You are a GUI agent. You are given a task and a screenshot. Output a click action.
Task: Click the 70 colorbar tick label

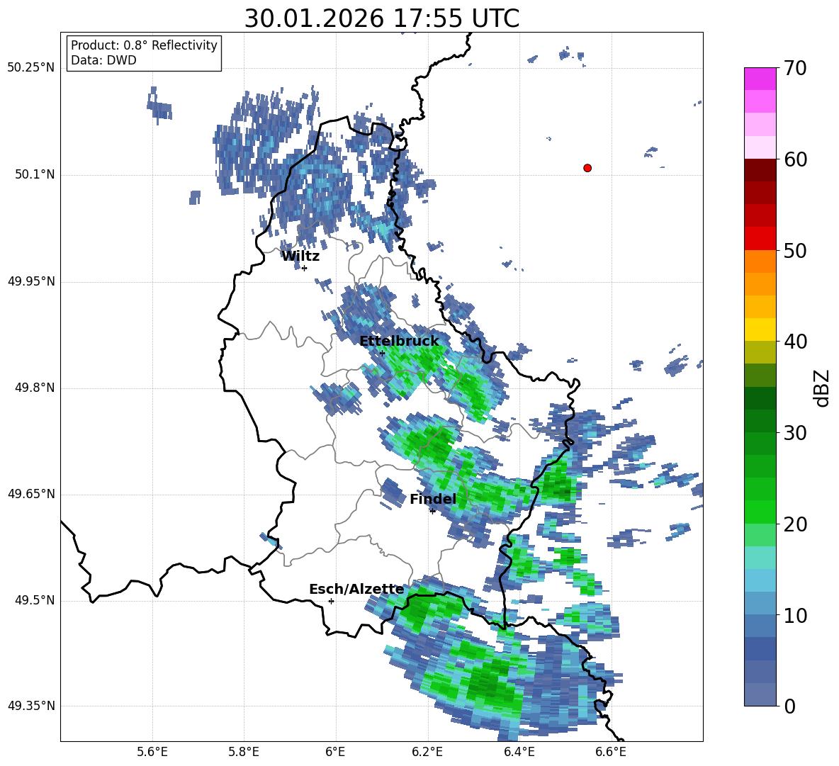click(796, 69)
